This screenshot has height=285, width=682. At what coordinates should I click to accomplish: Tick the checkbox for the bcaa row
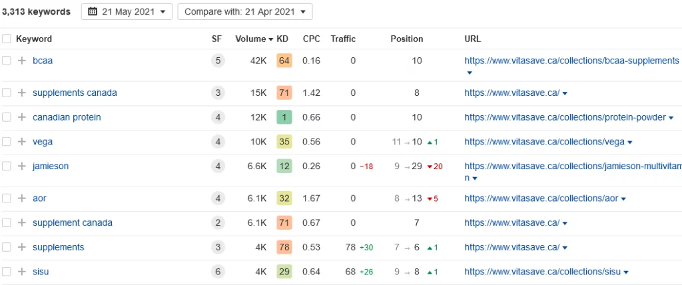(x=7, y=61)
